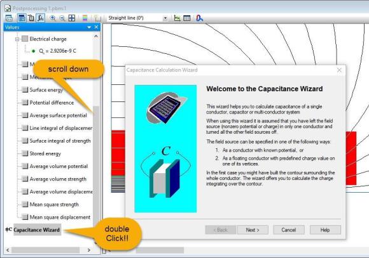Click the Welcome to the Capacitance Wizard heading

(x=265, y=89)
